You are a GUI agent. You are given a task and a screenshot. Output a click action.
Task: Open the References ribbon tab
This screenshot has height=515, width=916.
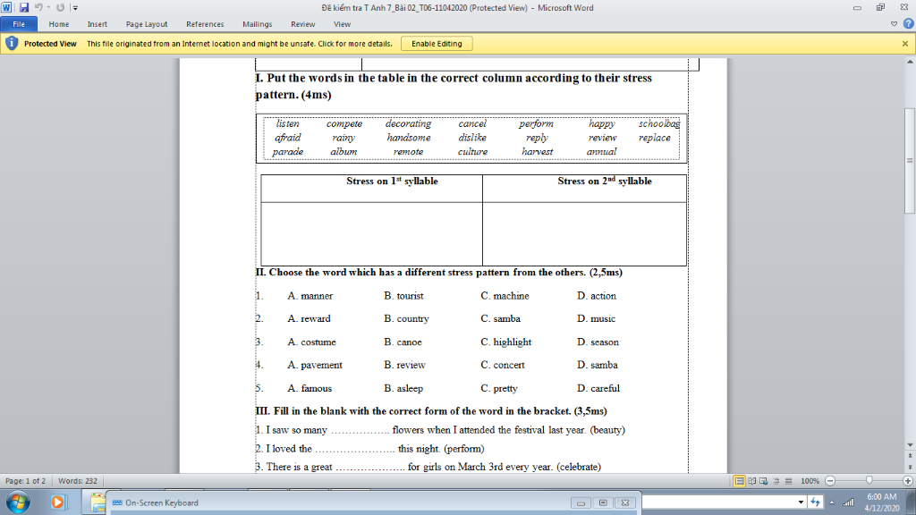point(205,24)
